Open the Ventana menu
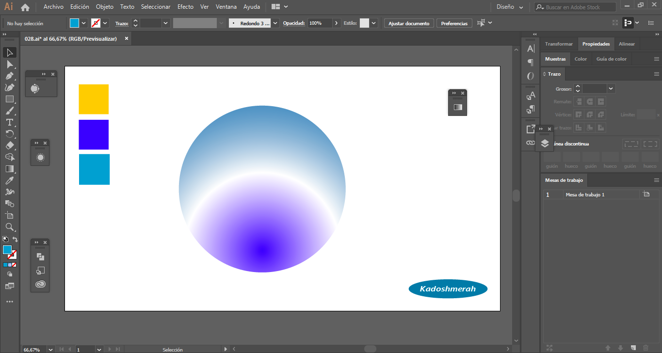This screenshot has width=662, height=353. (x=226, y=7)
